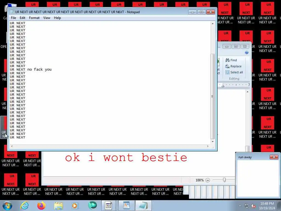Click the up scroll arrow in Notepad
281x211 pixels.
[x=213, y=24]
